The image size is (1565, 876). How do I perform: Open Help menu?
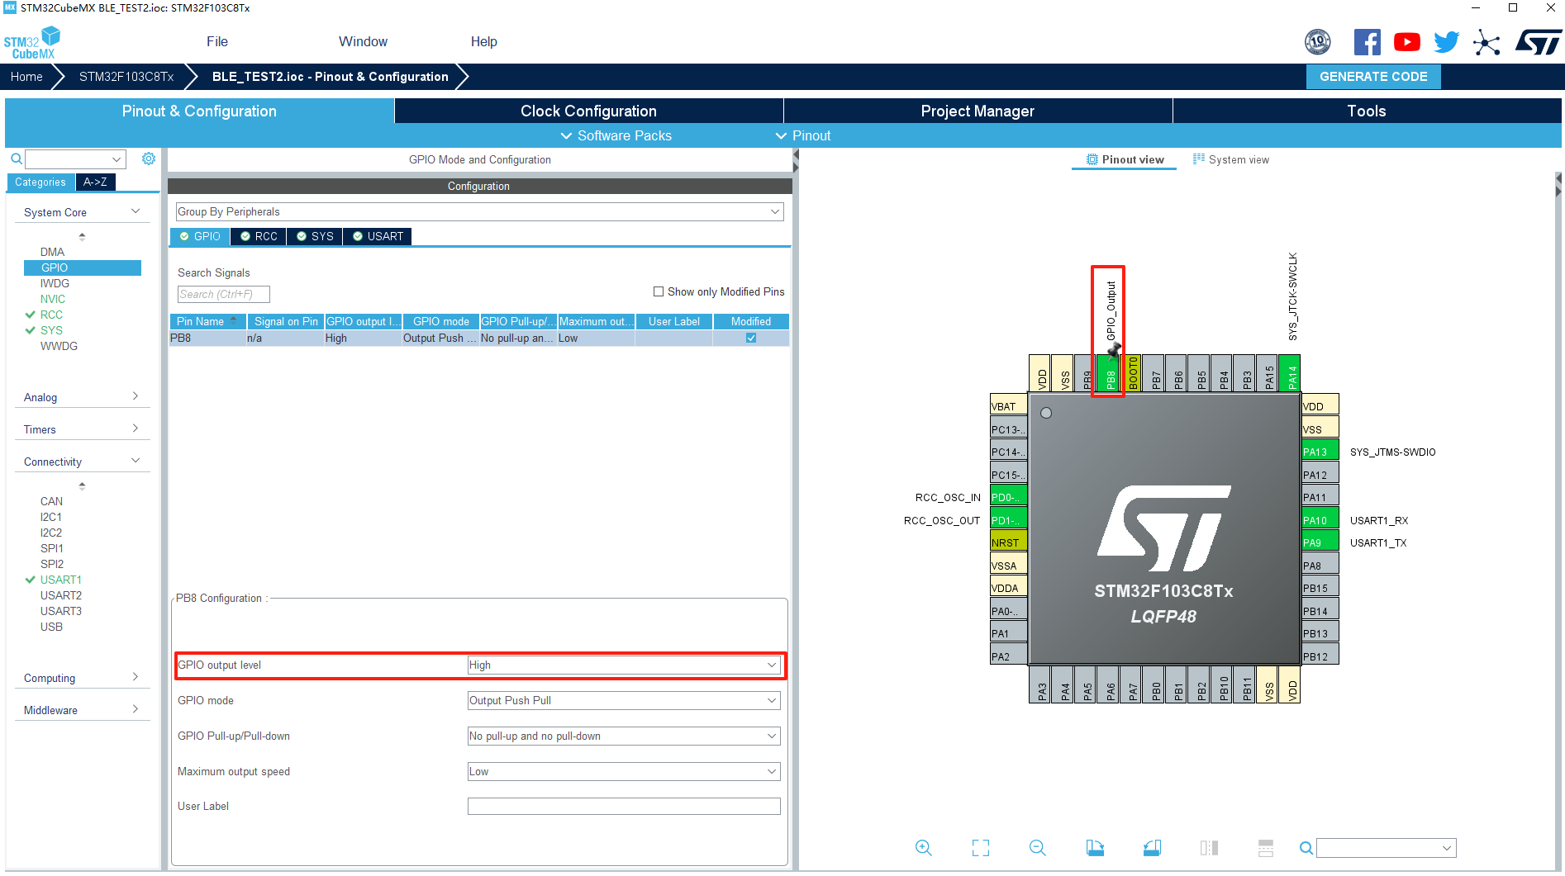coord(483,41)
